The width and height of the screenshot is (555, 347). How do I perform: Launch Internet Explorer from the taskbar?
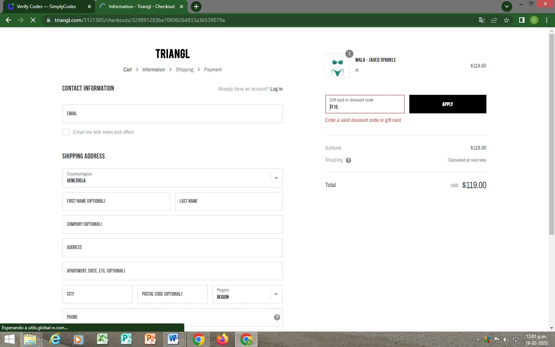[55, 339]
